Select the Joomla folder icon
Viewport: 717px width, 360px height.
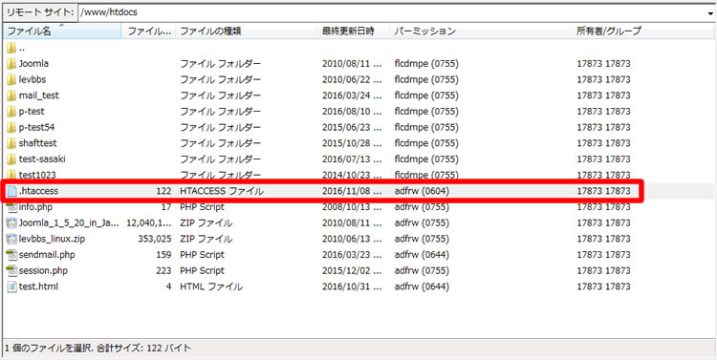[11, 64]
